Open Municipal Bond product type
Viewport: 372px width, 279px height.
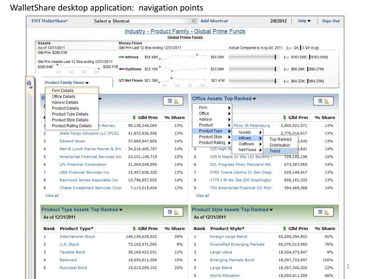[x=73, y=268]
